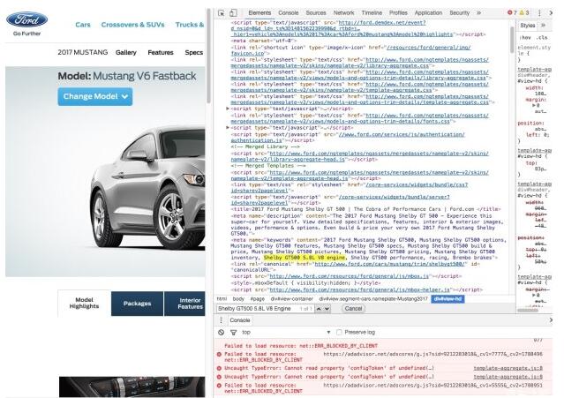Click the highlighted Shelby GT500 5.8L match
The height and width of the screenshot is (398, 564).
point(305,258)
